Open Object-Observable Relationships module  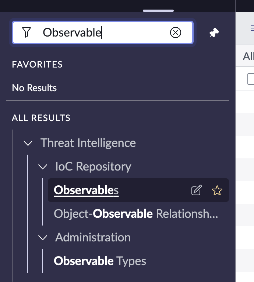(136, 214)
